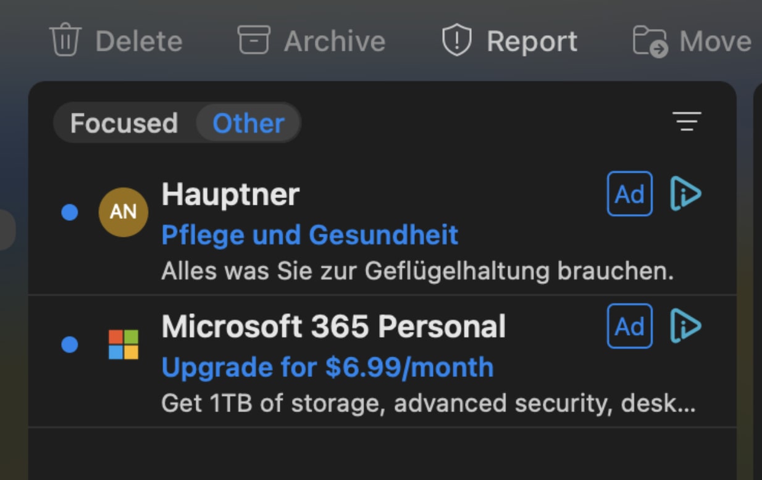Open the Hauptner sender name
This screenshot has height=480, width=762.
pos(230,195)
